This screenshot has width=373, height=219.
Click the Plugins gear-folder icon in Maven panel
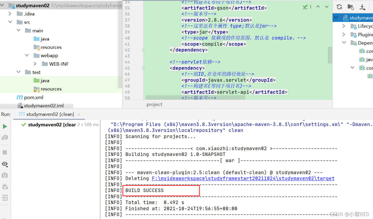354,35
